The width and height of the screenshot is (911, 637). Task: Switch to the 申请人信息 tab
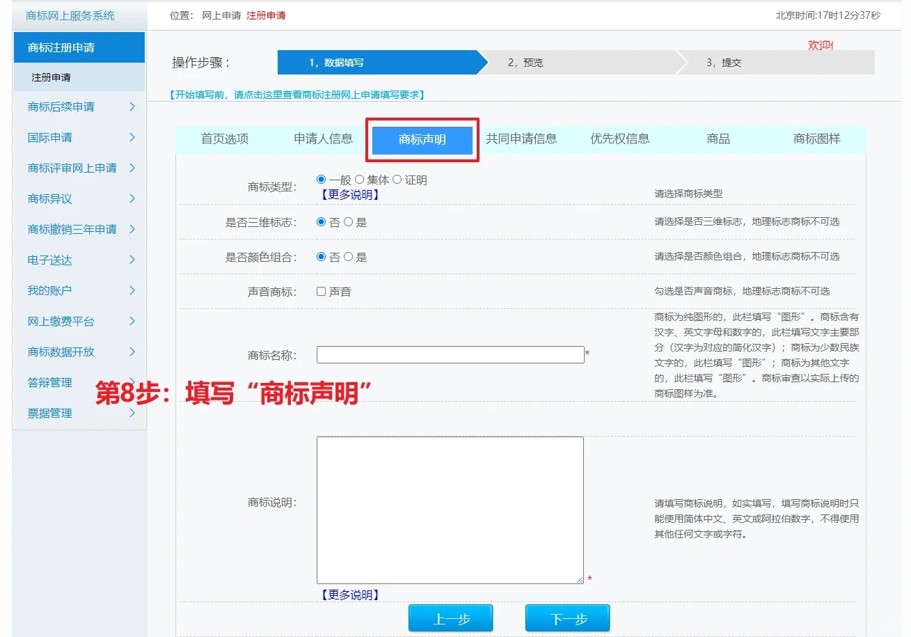(x=323, y=139)
